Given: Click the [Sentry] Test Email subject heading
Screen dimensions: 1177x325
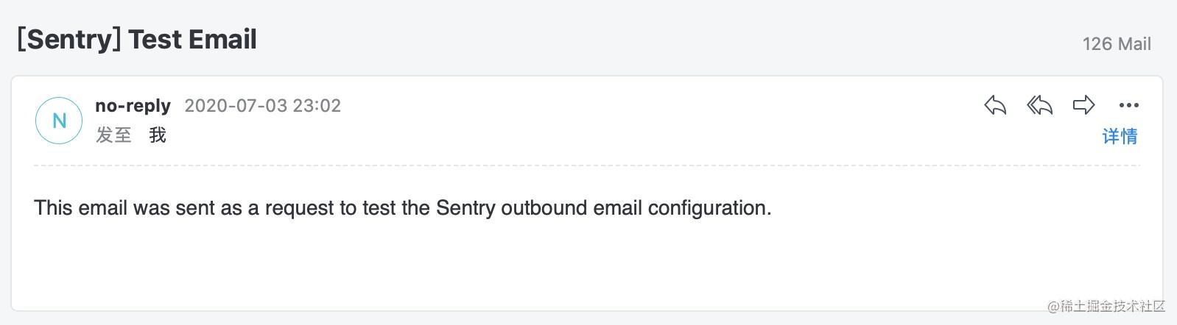Looking at the screenshot, I should (x=137, y=39).
